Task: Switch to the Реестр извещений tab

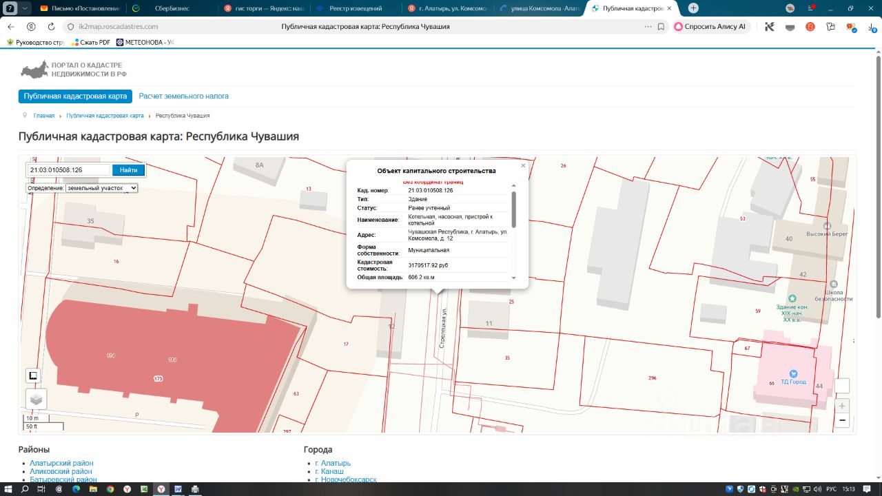Action: tap(355, 8)
